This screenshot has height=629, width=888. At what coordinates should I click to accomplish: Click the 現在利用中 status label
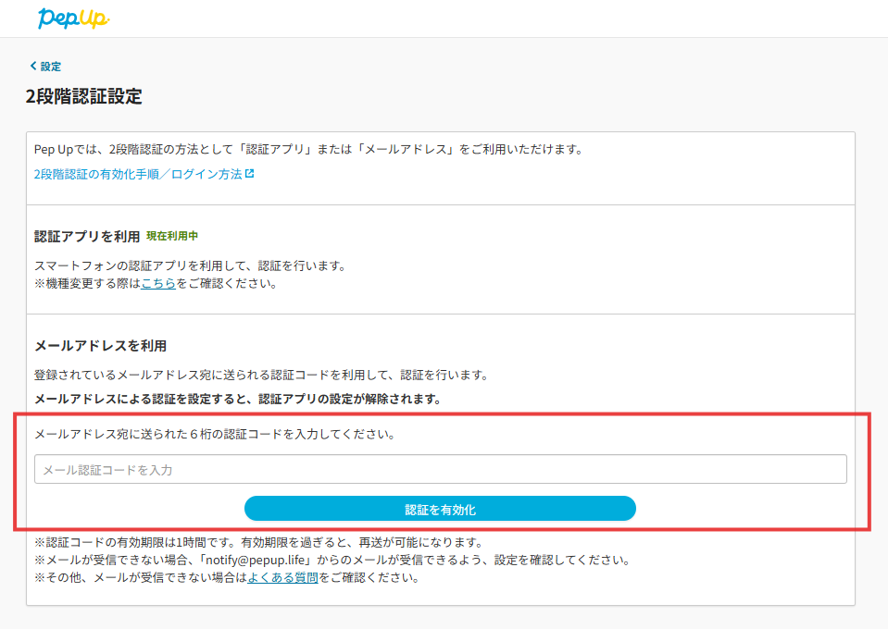click(172, 236)
